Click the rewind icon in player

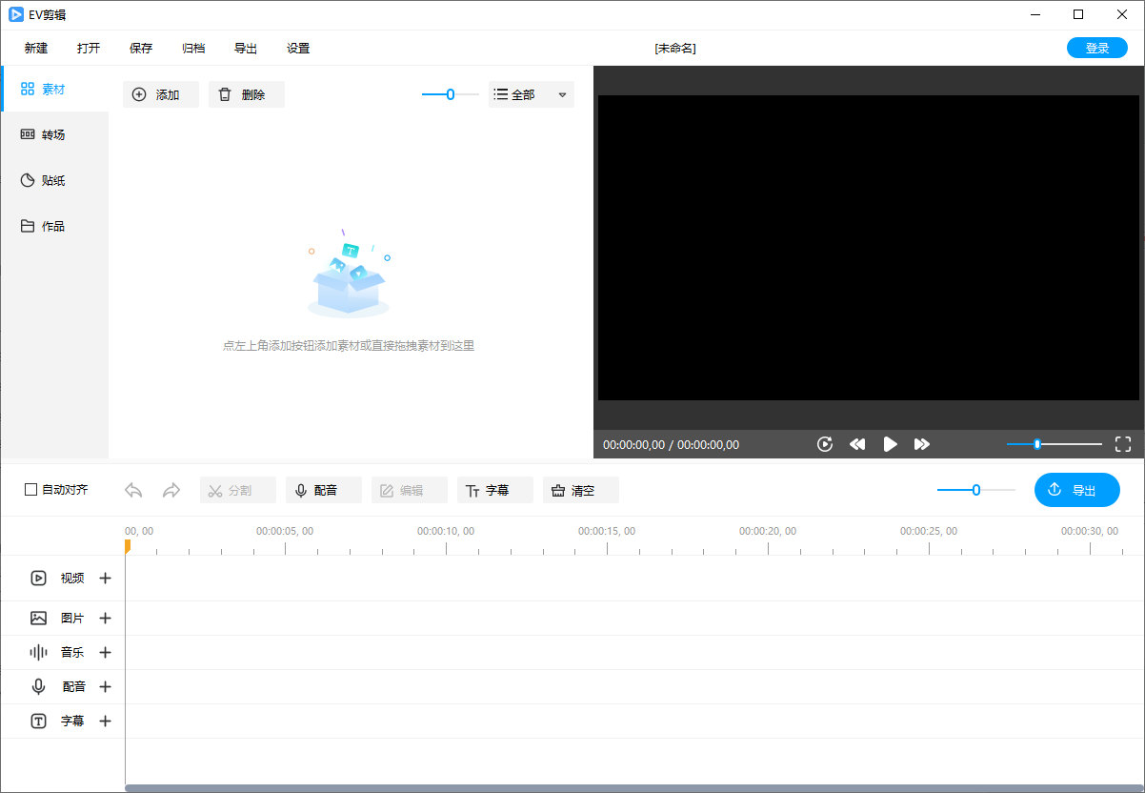pyautogui.click(x=857, y=444)
